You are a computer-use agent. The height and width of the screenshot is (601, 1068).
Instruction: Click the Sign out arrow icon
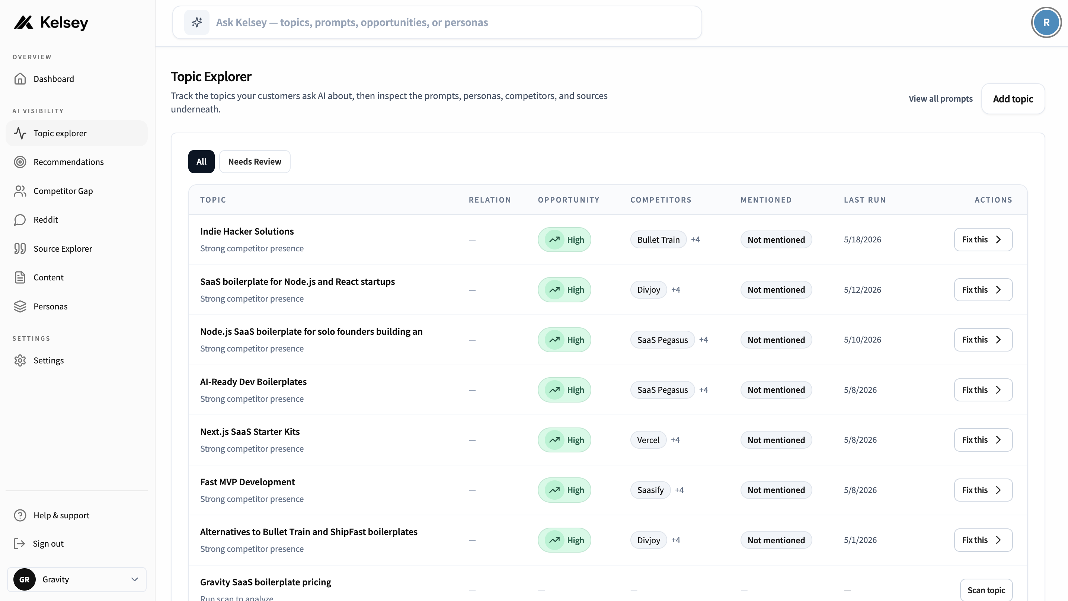[19, 543]
